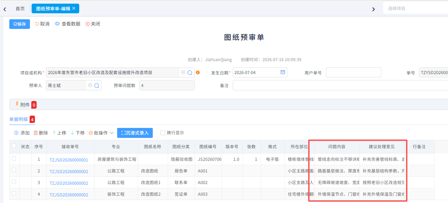Viewport: 448px width, 203px height.
Task: Click the 联系单 cell
Action: (181, 182)
